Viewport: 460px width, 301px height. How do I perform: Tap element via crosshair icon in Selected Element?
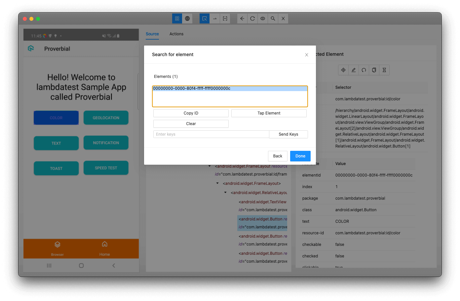coord(343,70)
